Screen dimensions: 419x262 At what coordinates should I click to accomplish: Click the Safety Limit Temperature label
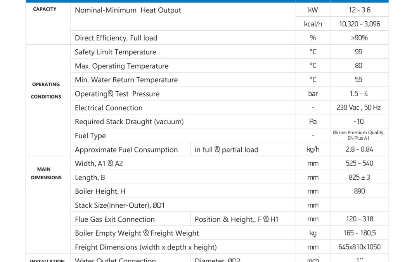click(x=115, y=52)
